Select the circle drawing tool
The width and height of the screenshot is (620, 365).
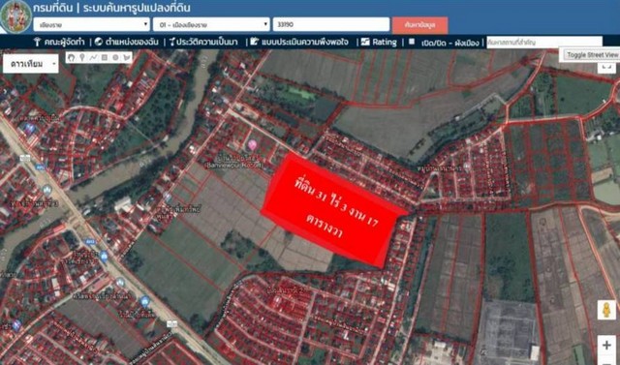[115, 58]
